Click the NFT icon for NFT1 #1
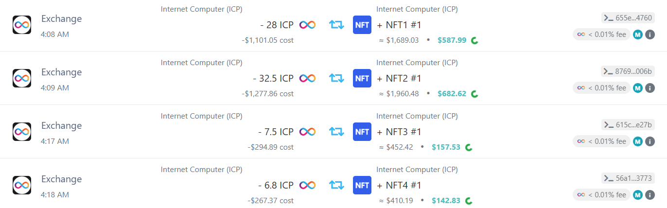The image size is (667, 208). [x=362, y=25]
